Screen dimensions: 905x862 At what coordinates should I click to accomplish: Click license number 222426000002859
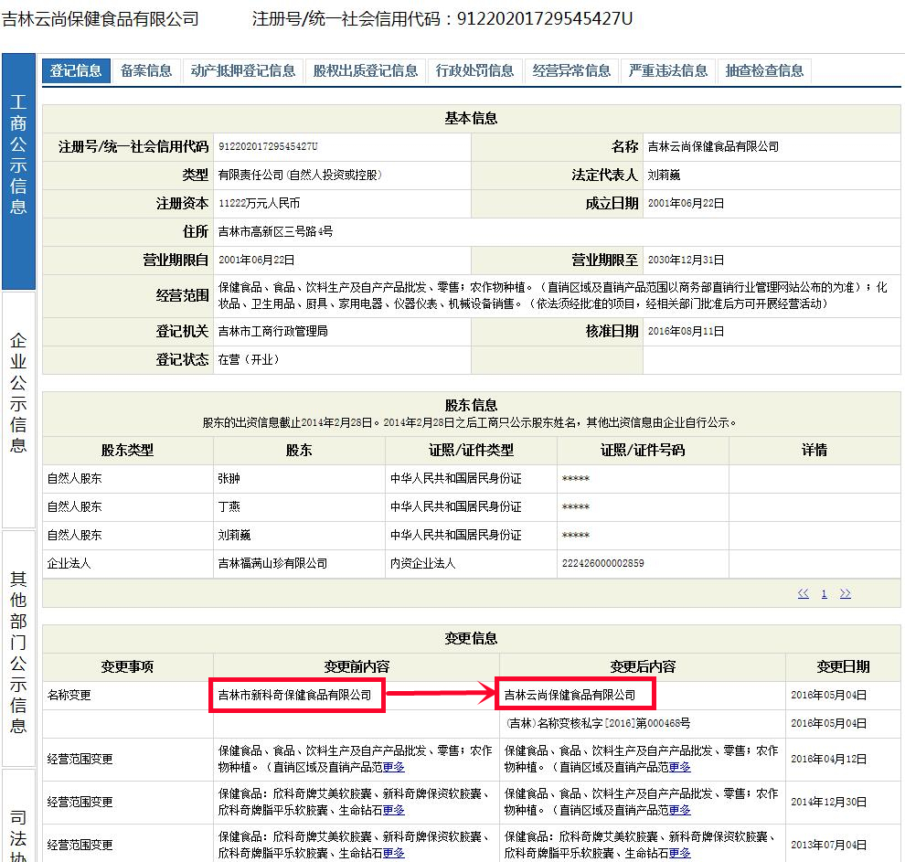(603, 563)
